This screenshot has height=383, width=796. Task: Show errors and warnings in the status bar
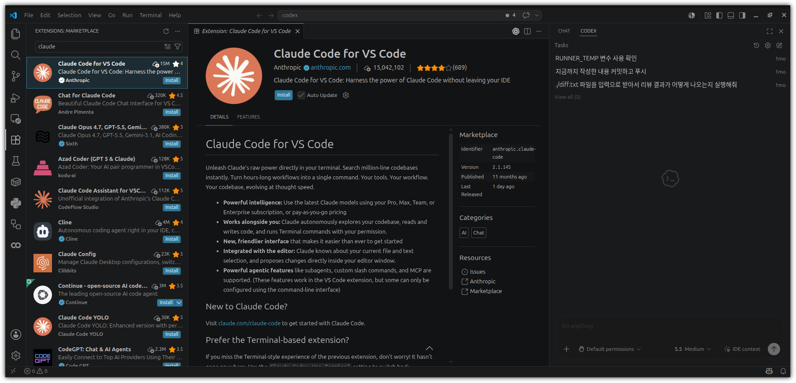[x=36, y=371]
